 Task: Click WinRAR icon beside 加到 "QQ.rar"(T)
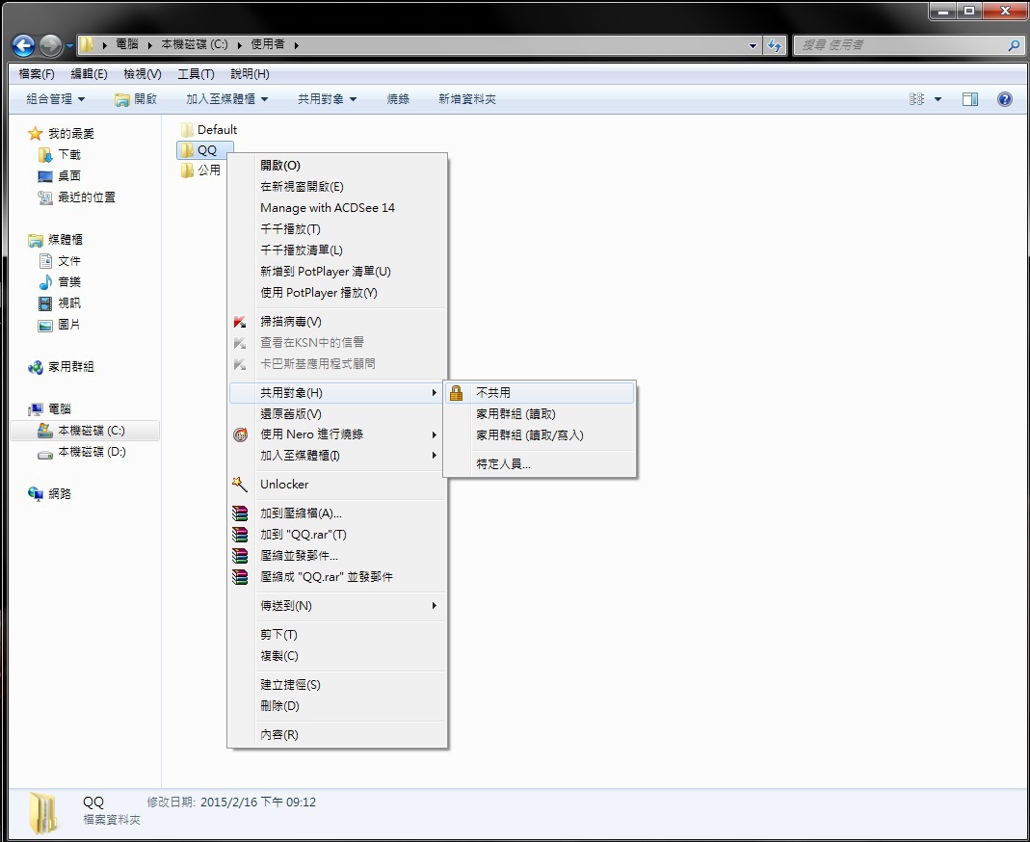[x=241, y=535]
